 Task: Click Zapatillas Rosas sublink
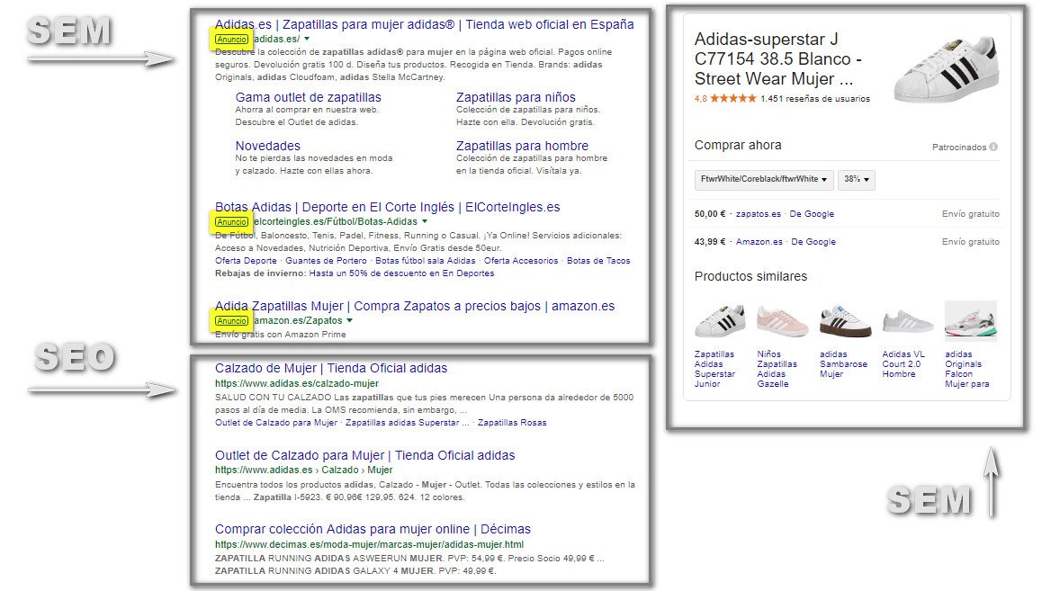pyautogui.click(x=512, y=423)
